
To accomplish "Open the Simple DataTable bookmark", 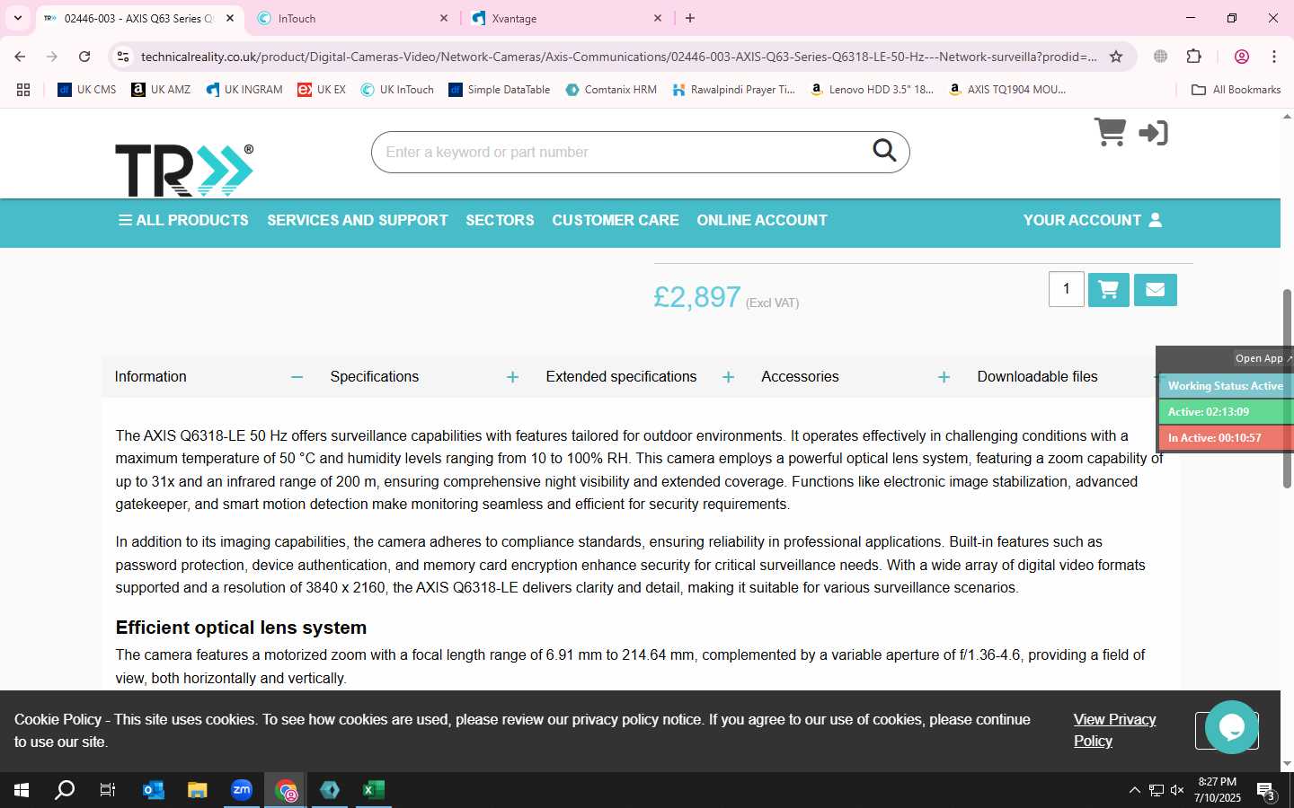I will point(499,90).
